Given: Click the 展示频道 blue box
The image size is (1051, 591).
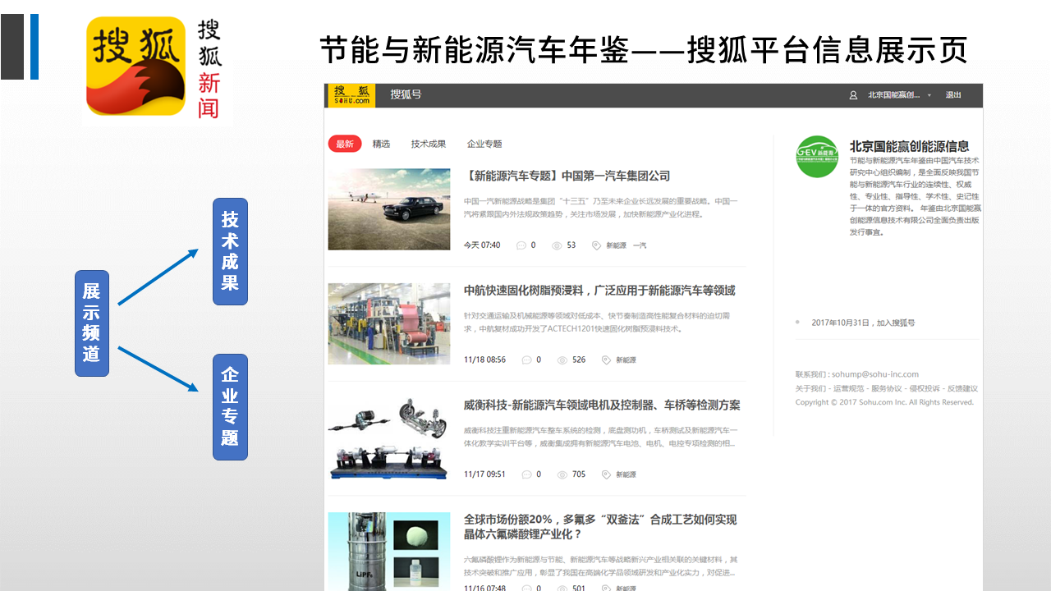Looking at the screenshot, I should pyautogui.click(x=92, y=323).
